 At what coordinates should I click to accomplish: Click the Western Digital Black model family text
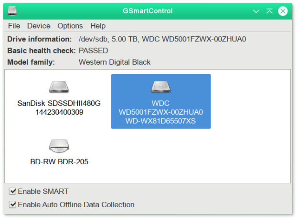pyautogui.click(x=115, y=62)
